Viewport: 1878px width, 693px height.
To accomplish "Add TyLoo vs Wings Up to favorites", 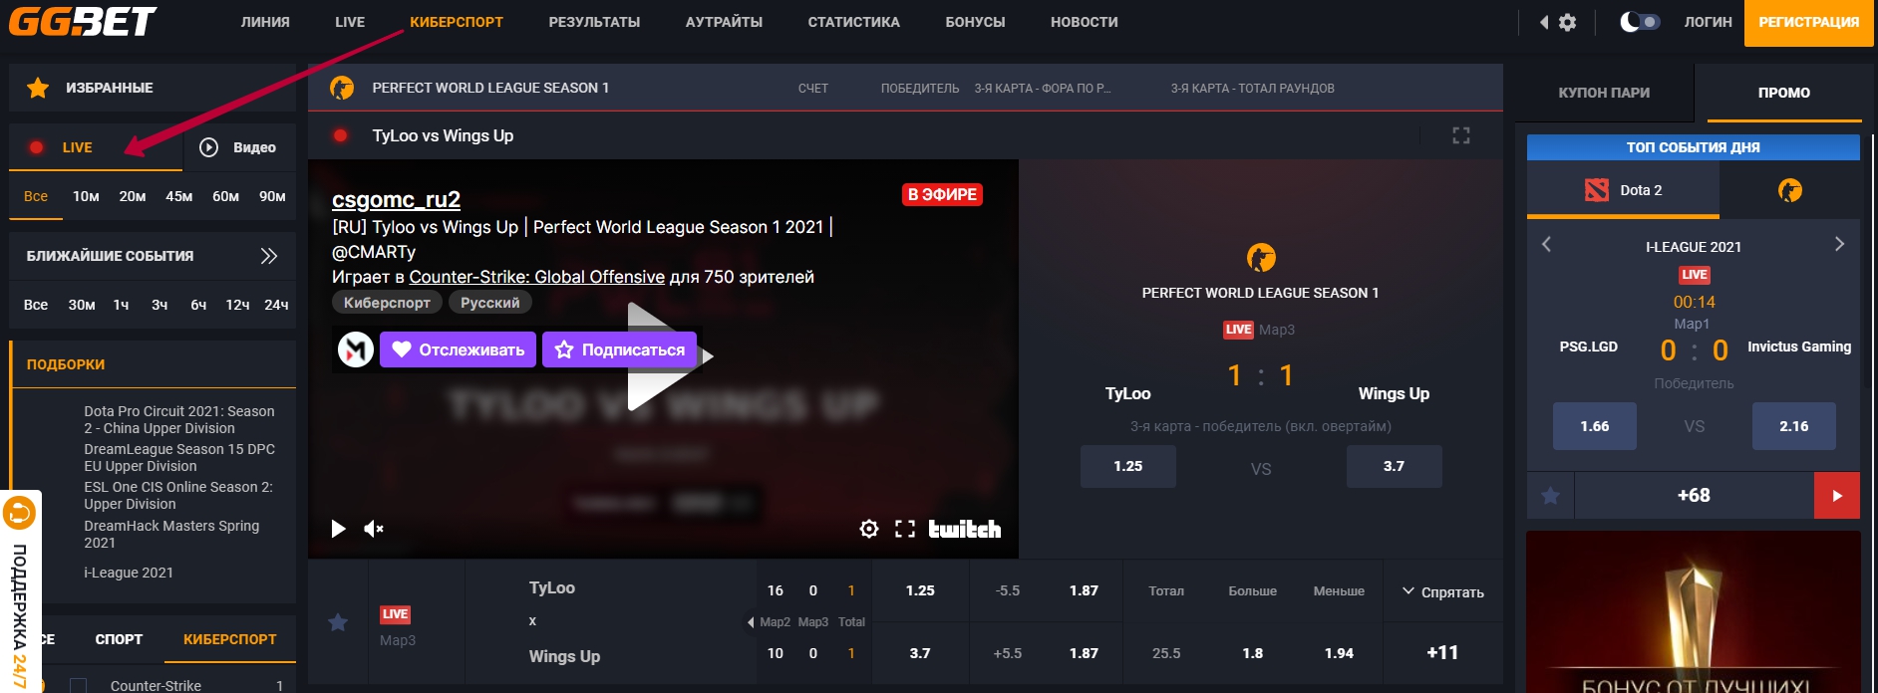I will [x=338, y=622].
